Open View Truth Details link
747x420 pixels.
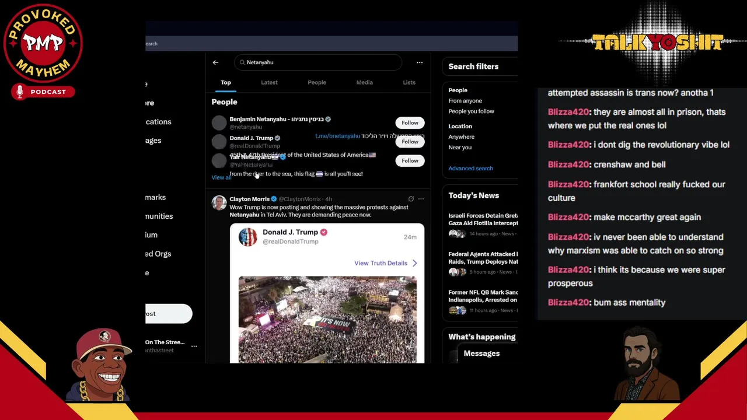381,263
